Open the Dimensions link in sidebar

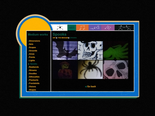coord(34,41)
